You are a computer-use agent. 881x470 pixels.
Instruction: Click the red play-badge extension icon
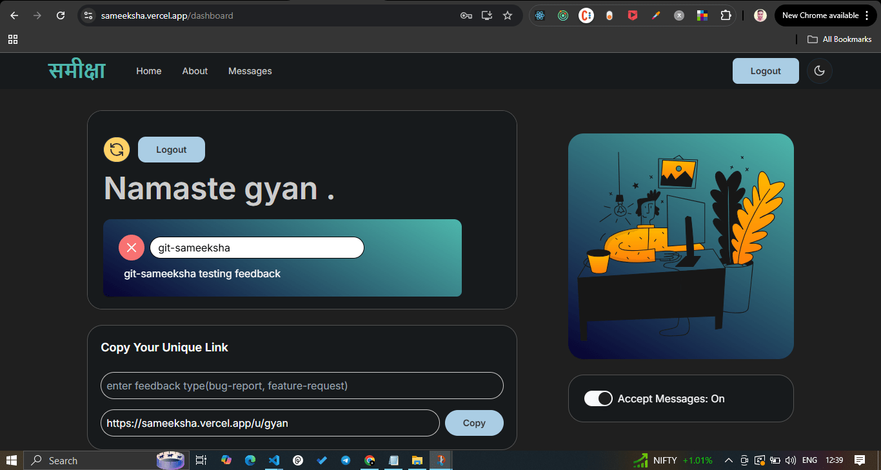[x=633, y=15]
